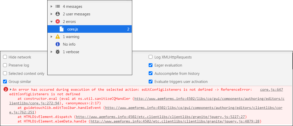Image resolution: width=293 pixels, height=126 pixels.
Task: Open the jquery.js:5227:27 link
Action: pos(160,117)
